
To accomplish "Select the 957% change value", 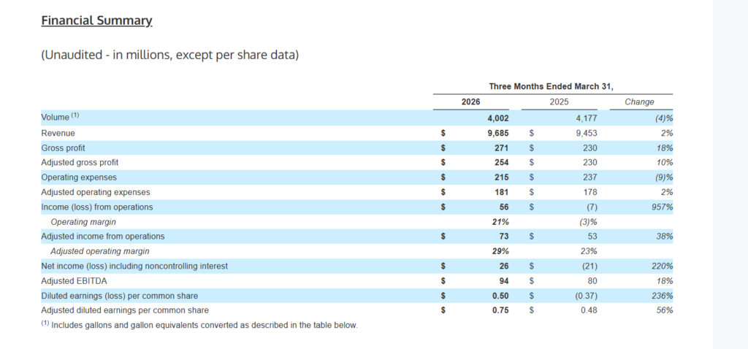I will tap(662, 207).
